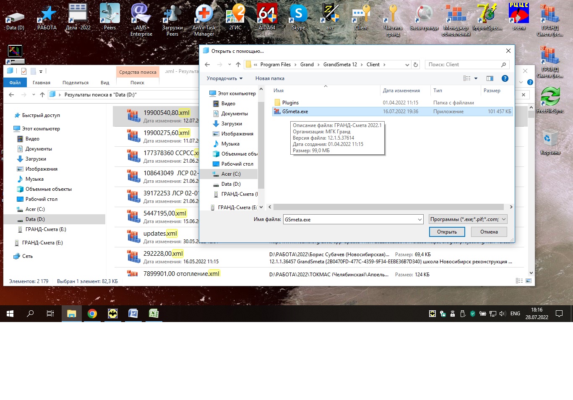The height and width of the screenshot is (400, 573).
Task: Click the Поиск: Client search field
Action: point(464,65)
